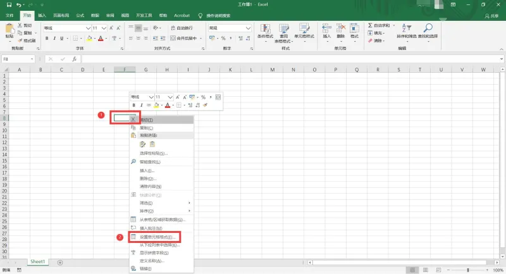The image size is (506, 274).
Task: Toggle Bold in the ribbon font group
Action: coord(47,39)
